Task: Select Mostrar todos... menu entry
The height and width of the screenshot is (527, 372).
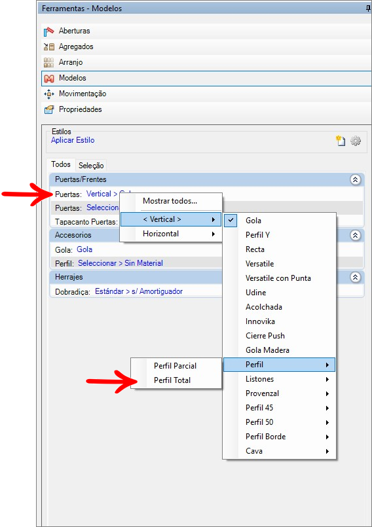Action: pos(170,201)
